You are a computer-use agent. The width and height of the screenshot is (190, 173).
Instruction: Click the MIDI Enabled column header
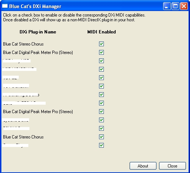(x=102, y=32)
